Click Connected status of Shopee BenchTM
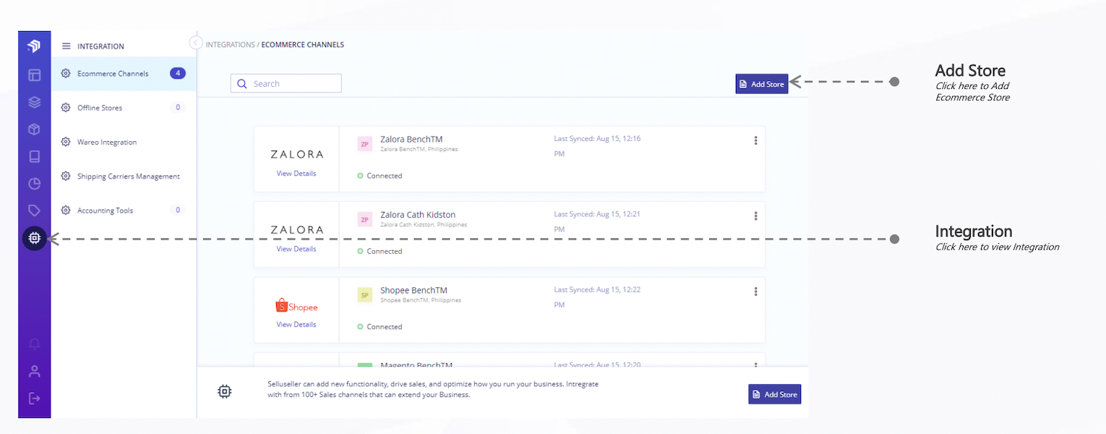 pyautogui.click(x=380, y=326)
